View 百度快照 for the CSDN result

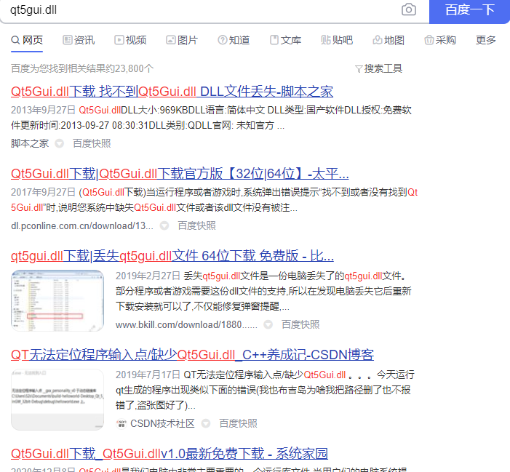[x=239, y=423]
